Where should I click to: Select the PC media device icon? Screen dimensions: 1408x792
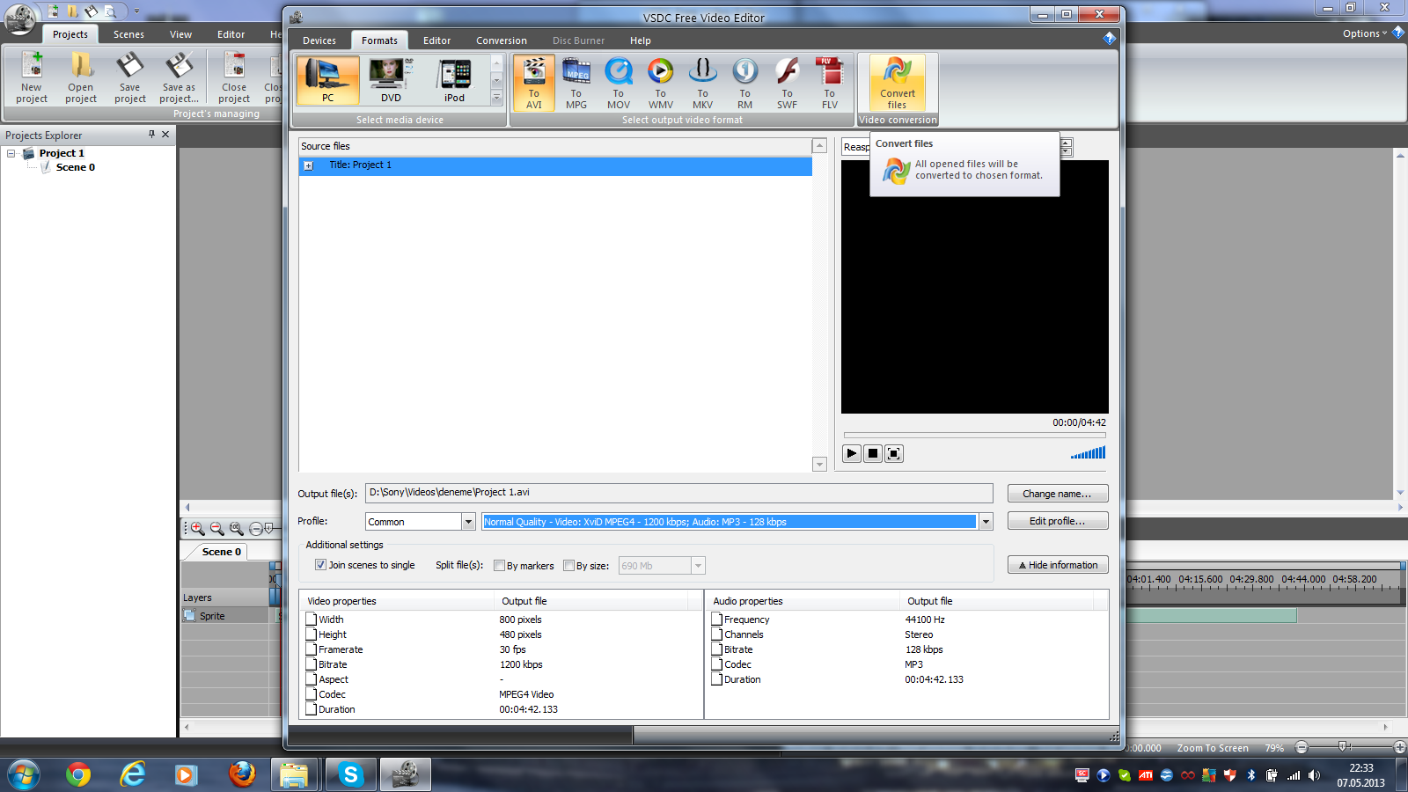tap(327, 80)
